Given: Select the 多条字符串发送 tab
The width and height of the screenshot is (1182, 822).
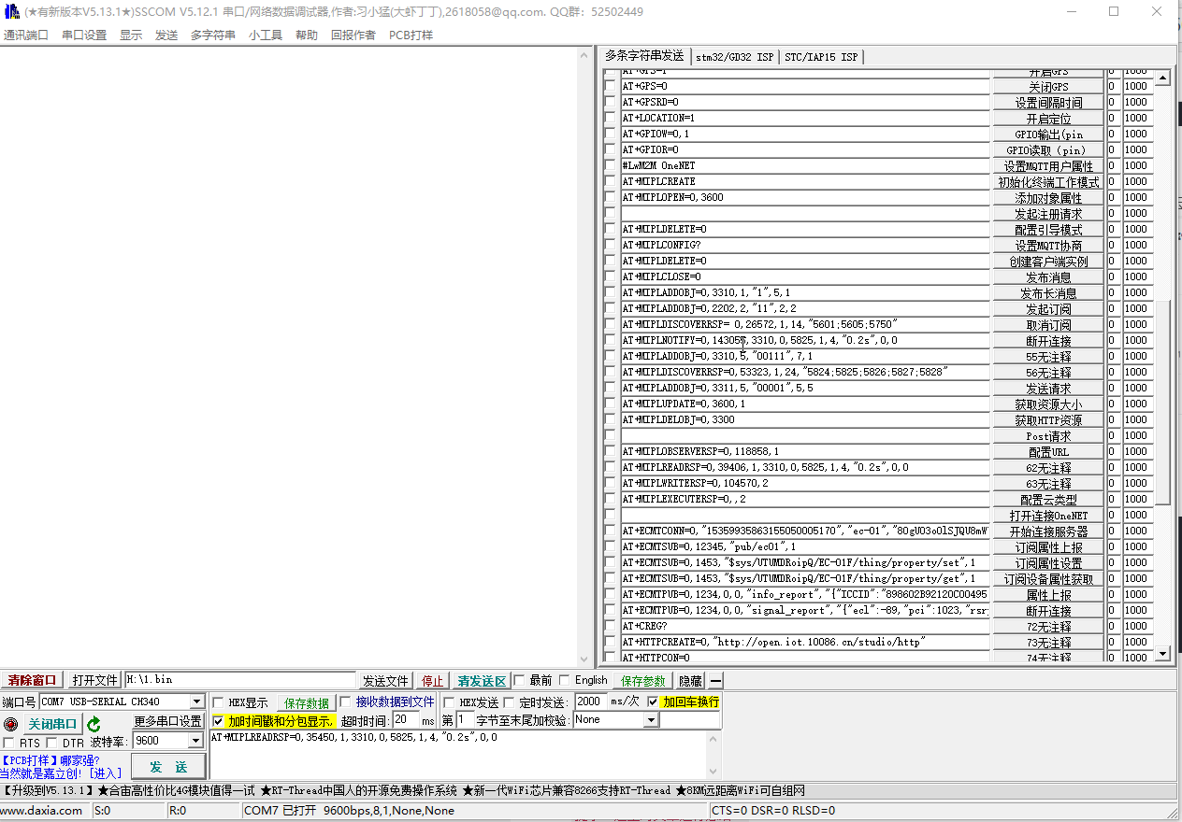Looking at the screenshot, I should pos(644,56).
